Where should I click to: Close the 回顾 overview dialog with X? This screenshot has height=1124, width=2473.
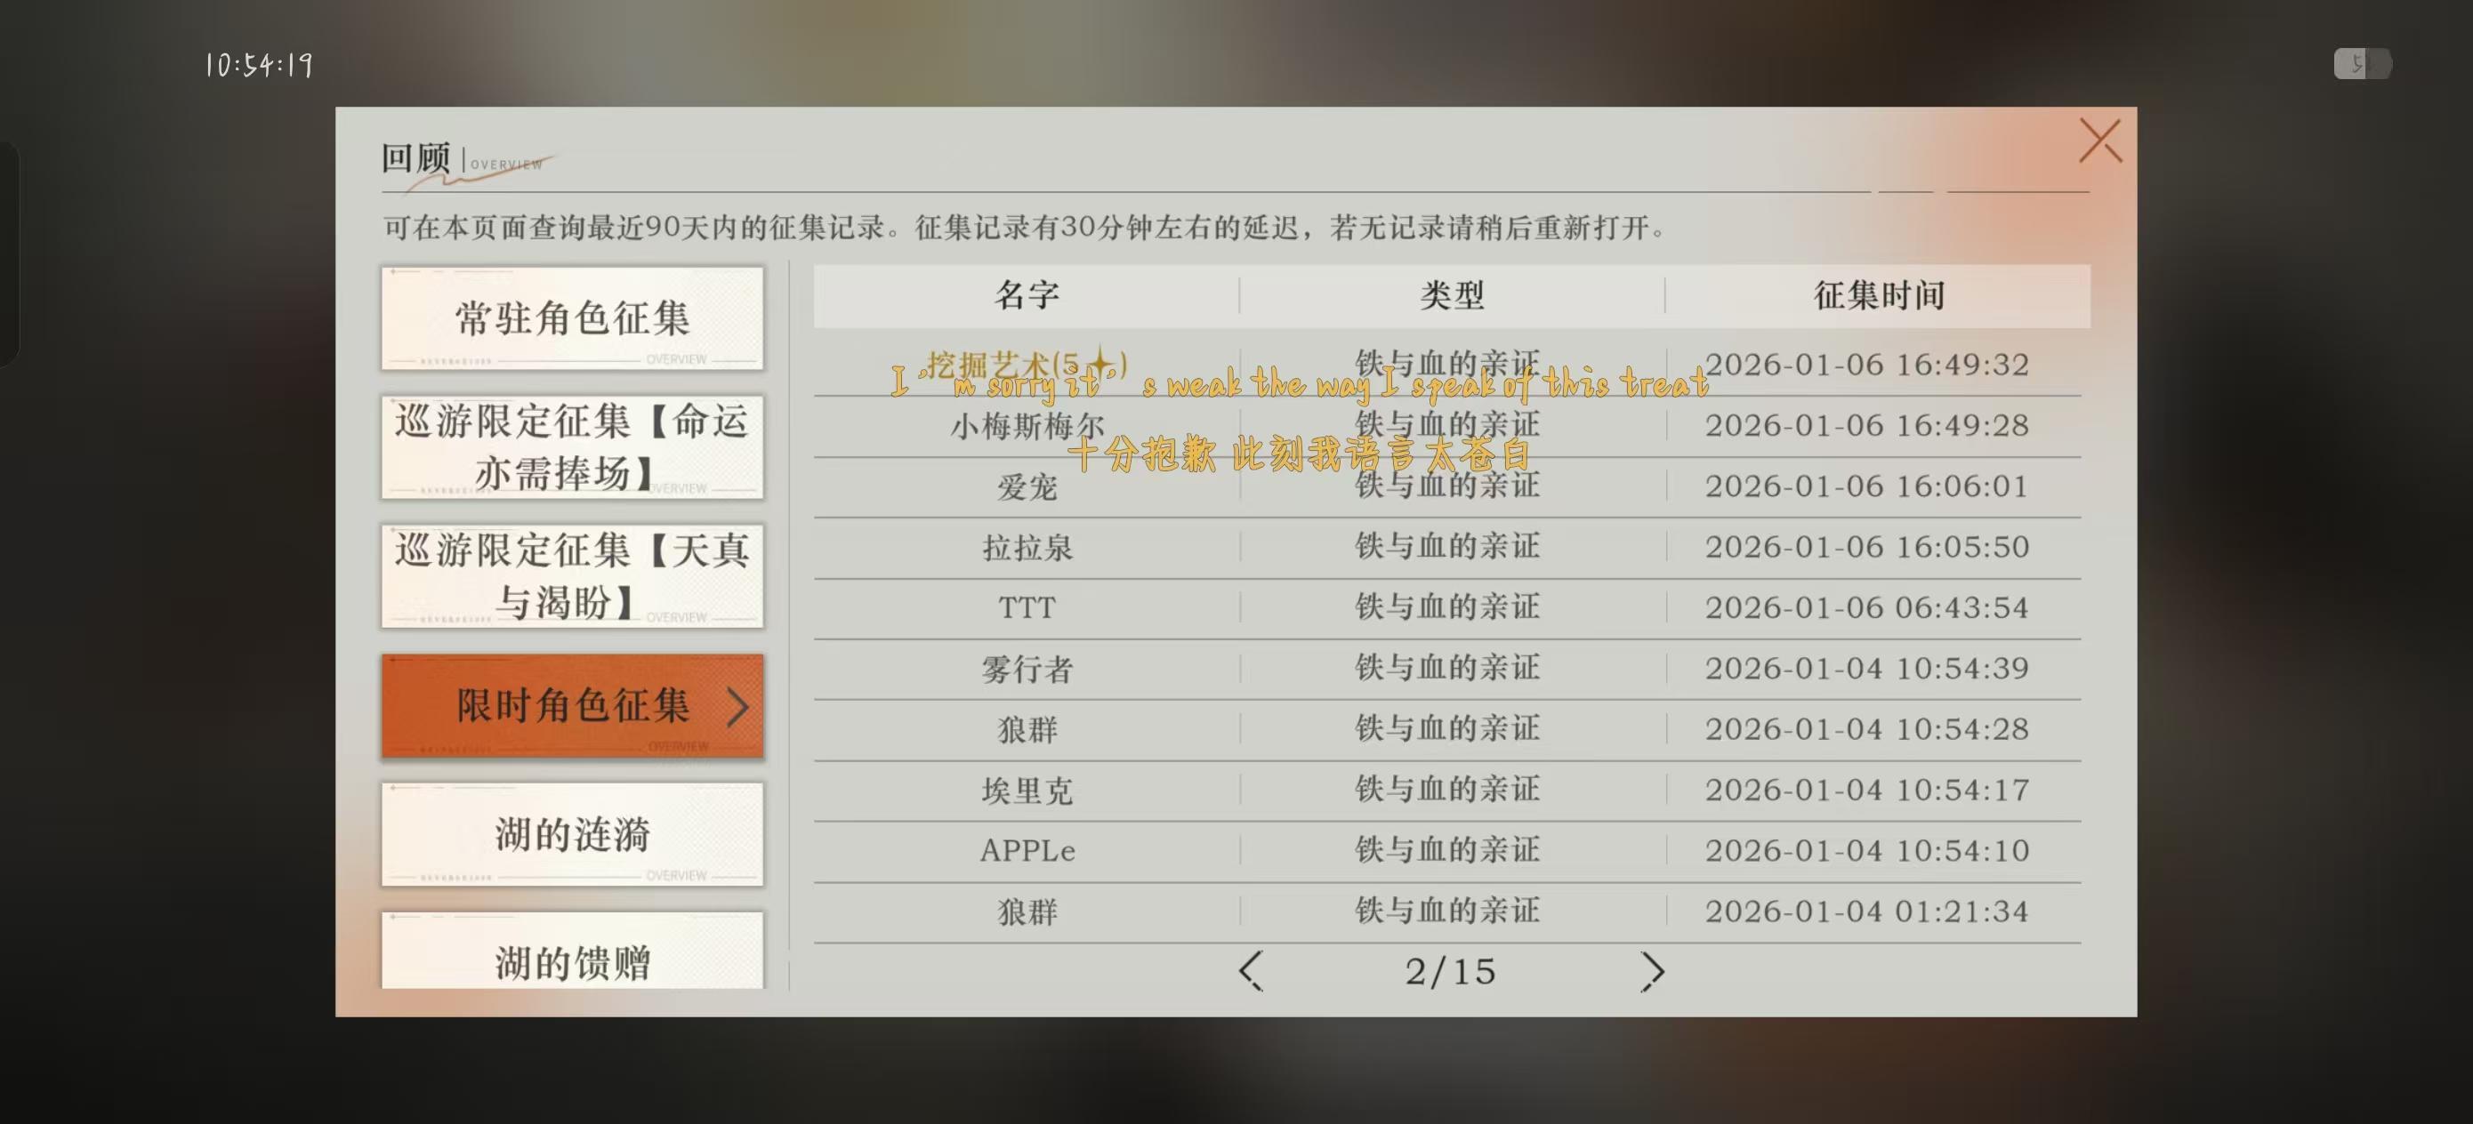click(2099, 141)
